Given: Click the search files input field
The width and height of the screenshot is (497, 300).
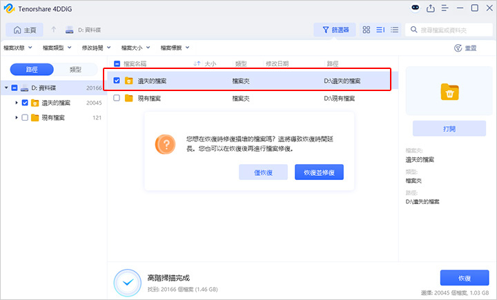Looking at the screenshot, I should coord(449,30).
